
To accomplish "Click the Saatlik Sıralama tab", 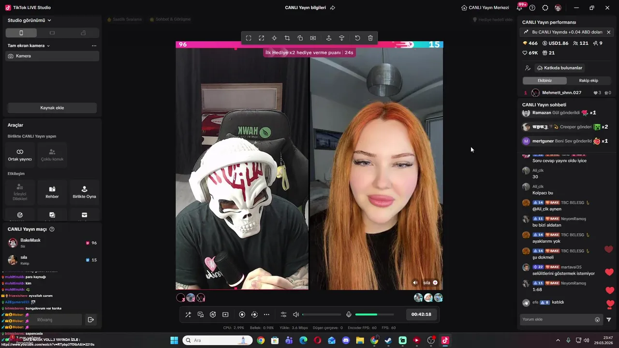I will [x=125, y=19].
